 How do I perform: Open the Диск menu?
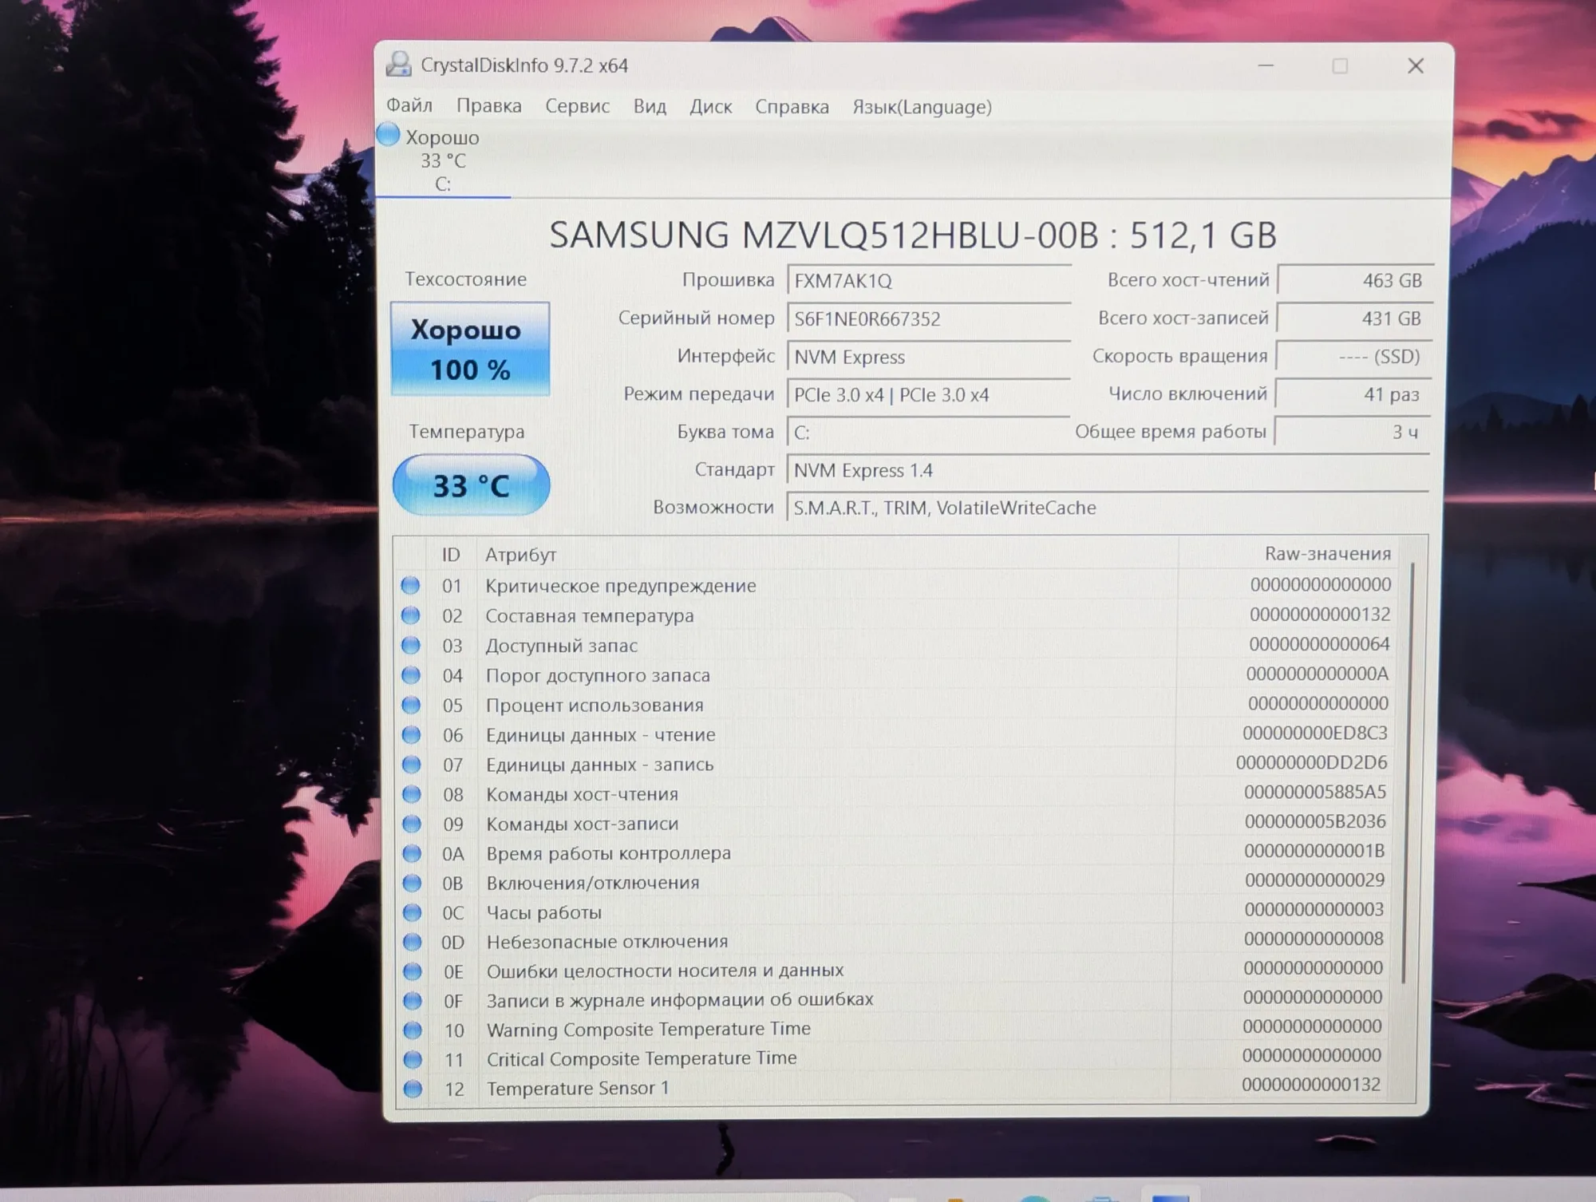tap(710, 106)
